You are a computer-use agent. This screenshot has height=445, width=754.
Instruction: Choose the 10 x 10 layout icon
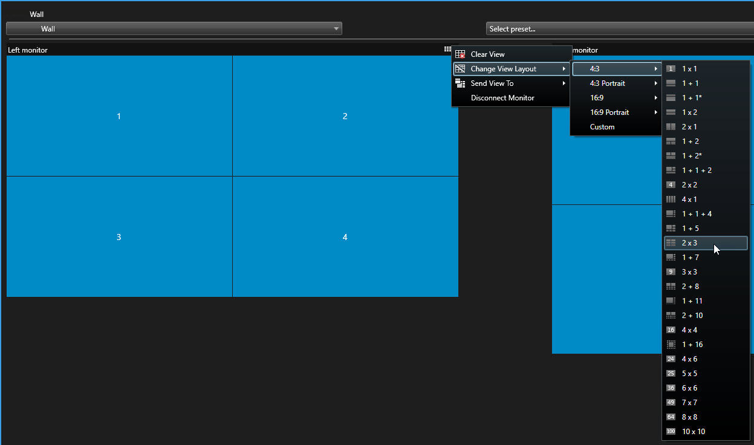pos(671,432)
